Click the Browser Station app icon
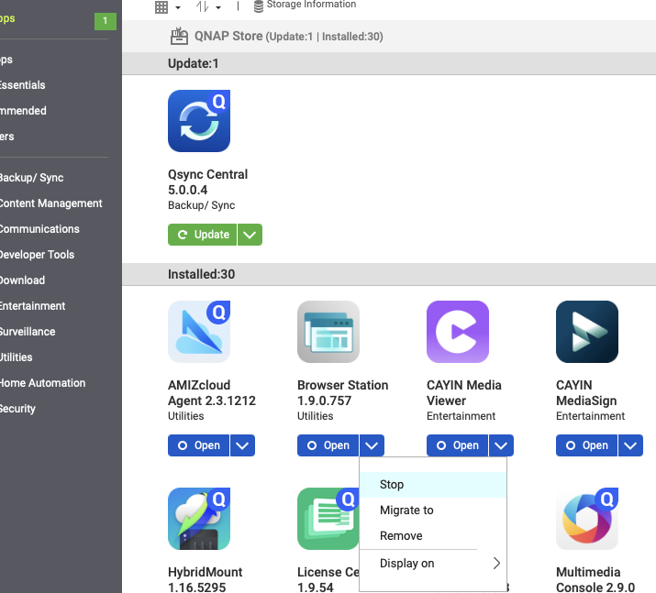 328,332
